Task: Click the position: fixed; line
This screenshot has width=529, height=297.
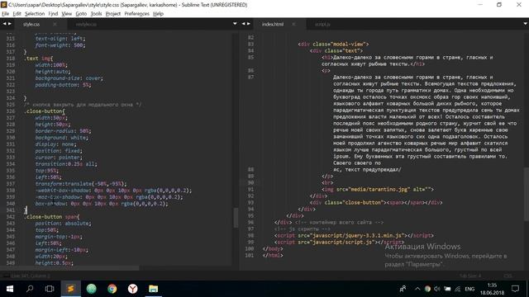Action: 59,151
